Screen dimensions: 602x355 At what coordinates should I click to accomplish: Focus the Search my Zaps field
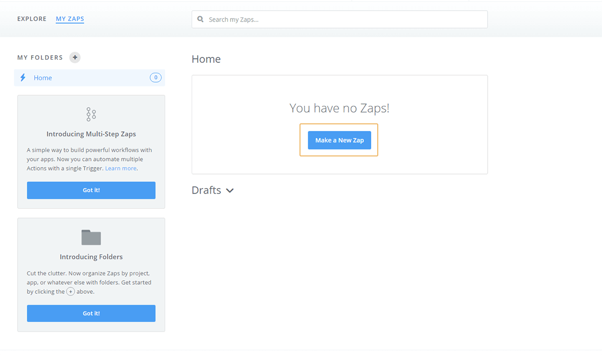pos(340,20)
